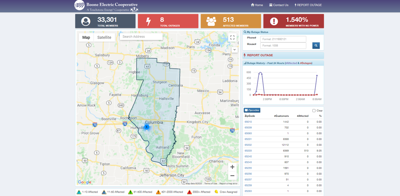Click the Total Outages lightning bolt icon

click(x=149, y=21)
